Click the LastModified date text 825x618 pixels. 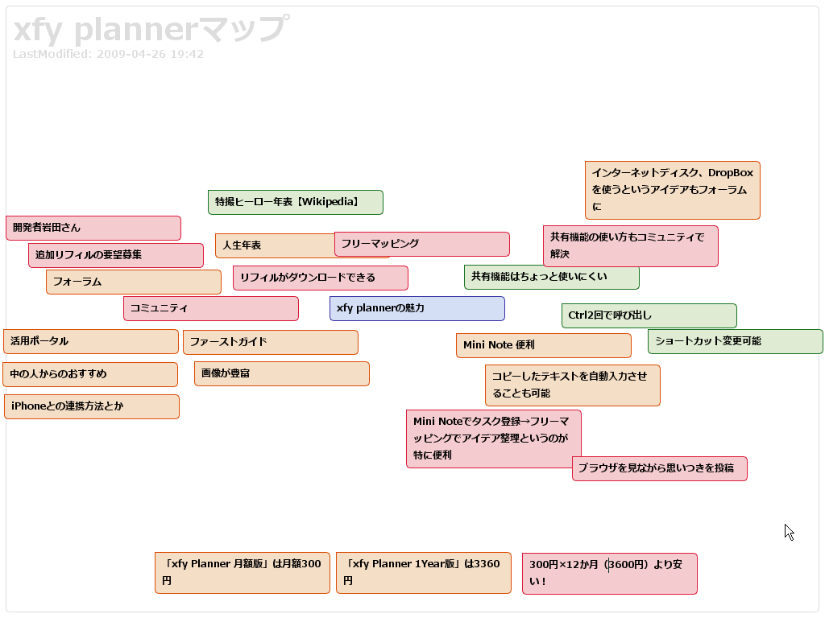[x=108, y=54]
